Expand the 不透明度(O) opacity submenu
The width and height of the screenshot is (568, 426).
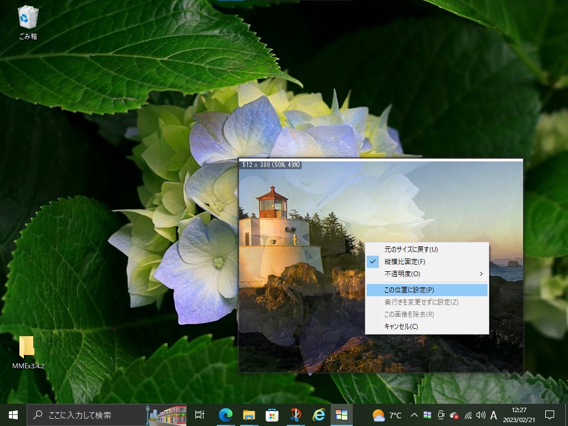pyautogui.click(x=427, y=274)
